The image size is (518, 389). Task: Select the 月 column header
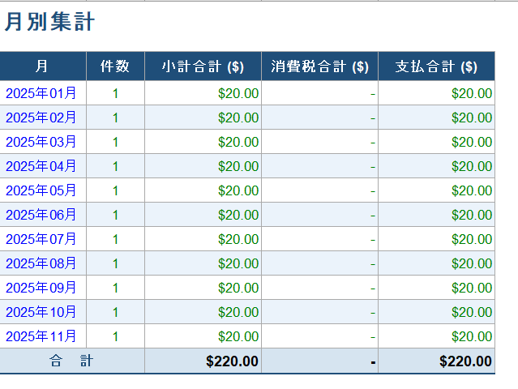(x=42, y=66)
